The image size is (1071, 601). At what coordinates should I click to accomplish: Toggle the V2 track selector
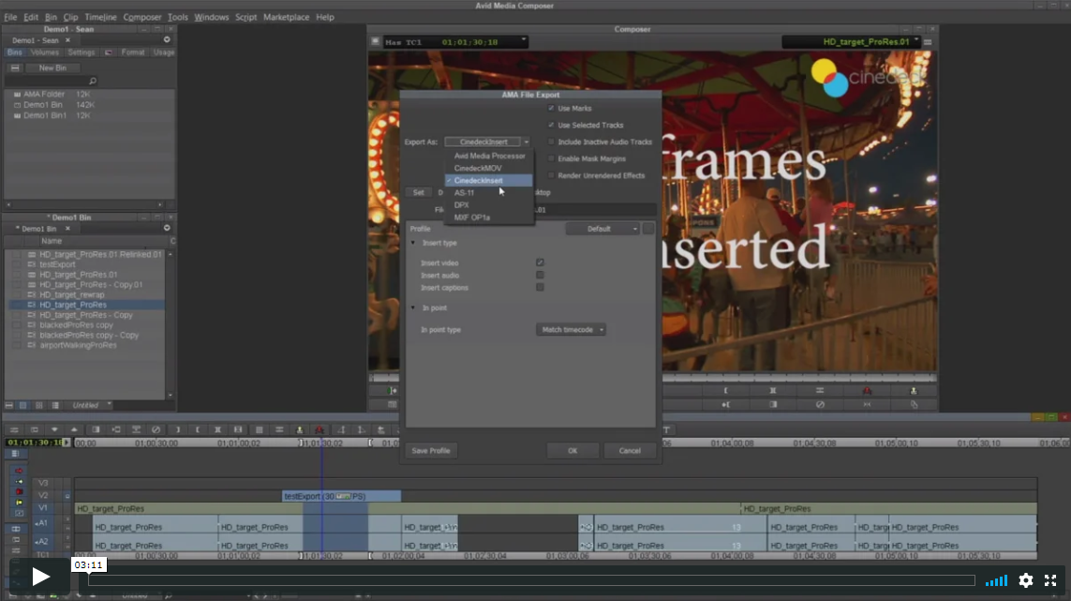pyautogui.click(x=43, y=496)
